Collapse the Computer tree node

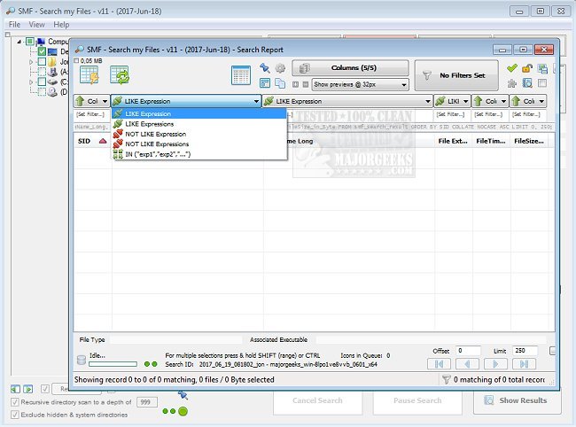click(x=19, y=42)
